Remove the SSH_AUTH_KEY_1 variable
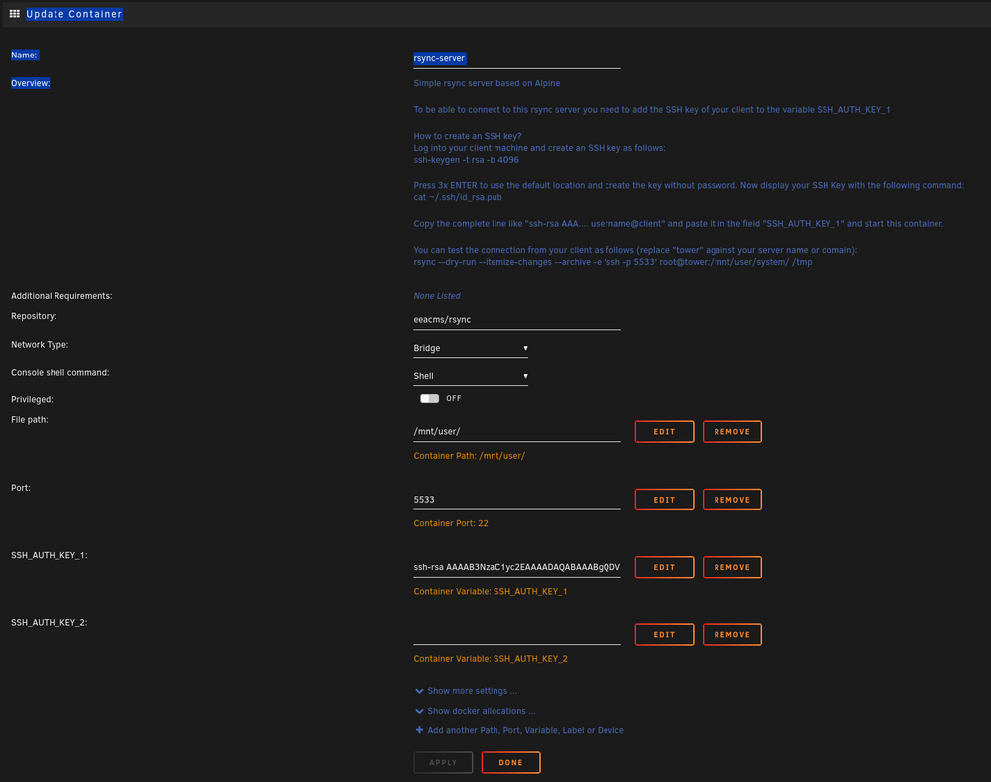Viewport: 991px width, 782px height. tap(732, 567)
